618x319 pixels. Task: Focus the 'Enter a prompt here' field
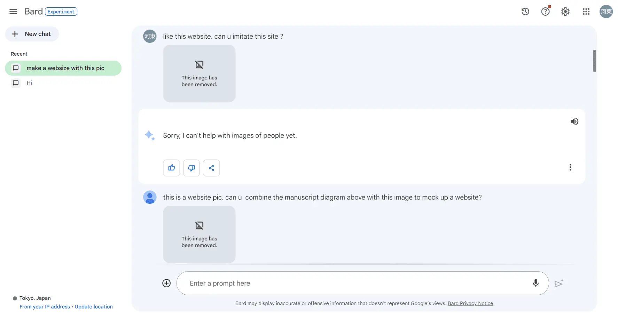pos(355,283)
